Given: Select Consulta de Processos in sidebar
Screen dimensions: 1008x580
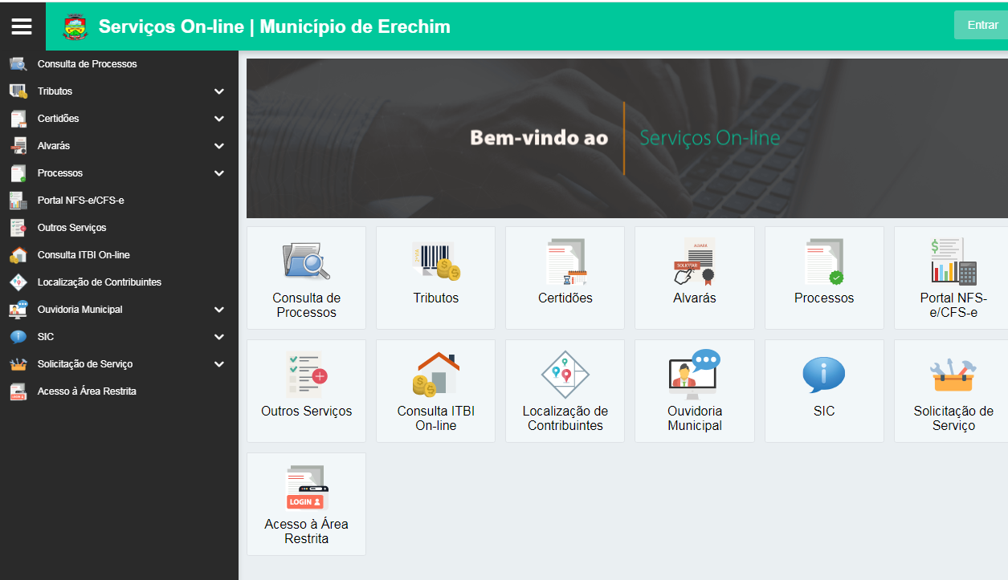Looking at the screenshot, I should click(x=87, y=64).
